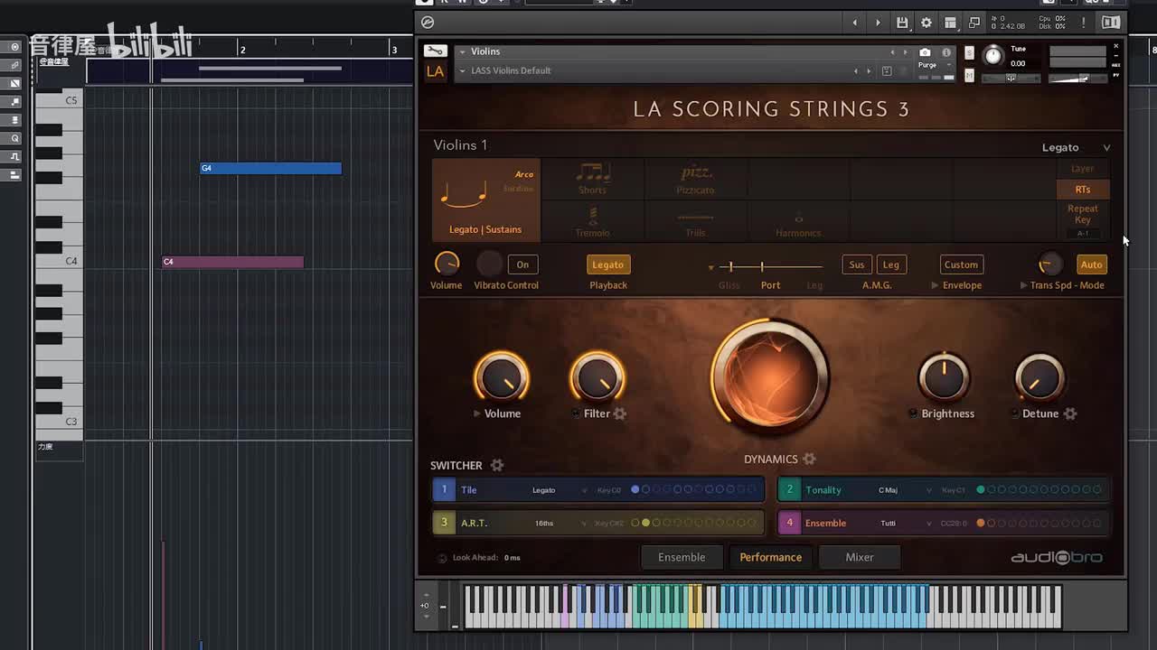The image size is (1157, 650).
Task: Save snapshot with small disk icon beside LASS Violins Default
Action: point(887,71)
